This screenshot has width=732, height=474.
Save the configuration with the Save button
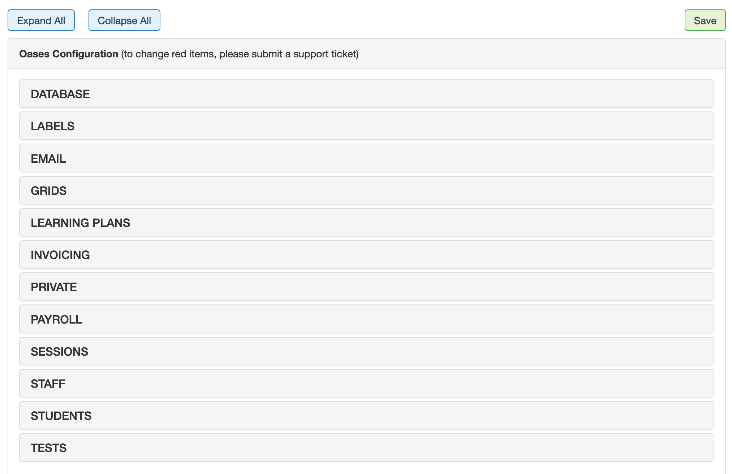[x=705, y=21]
